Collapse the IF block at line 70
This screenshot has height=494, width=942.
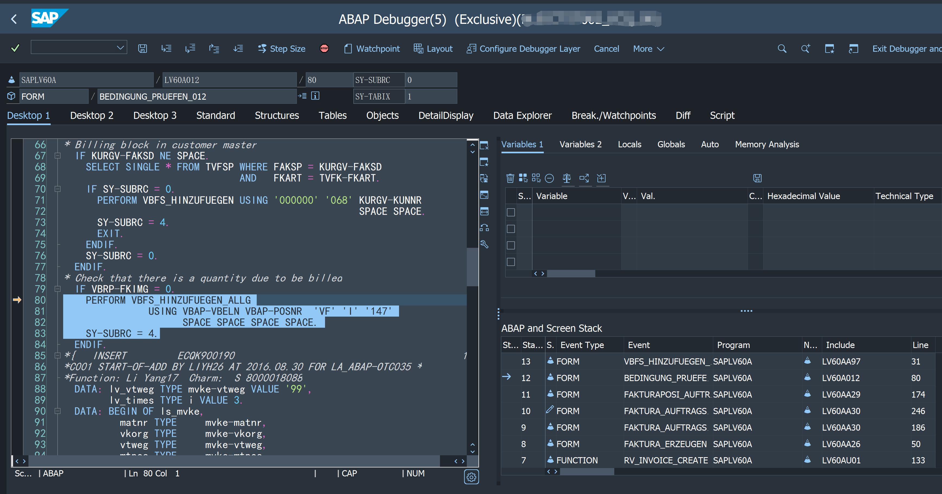tap(57, 189)
